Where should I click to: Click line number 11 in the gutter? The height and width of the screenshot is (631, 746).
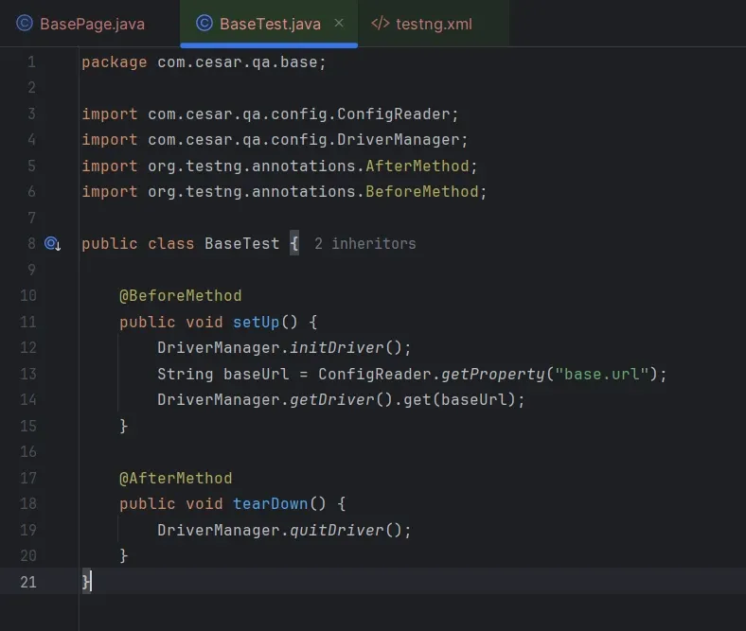(x=28, y=322)
